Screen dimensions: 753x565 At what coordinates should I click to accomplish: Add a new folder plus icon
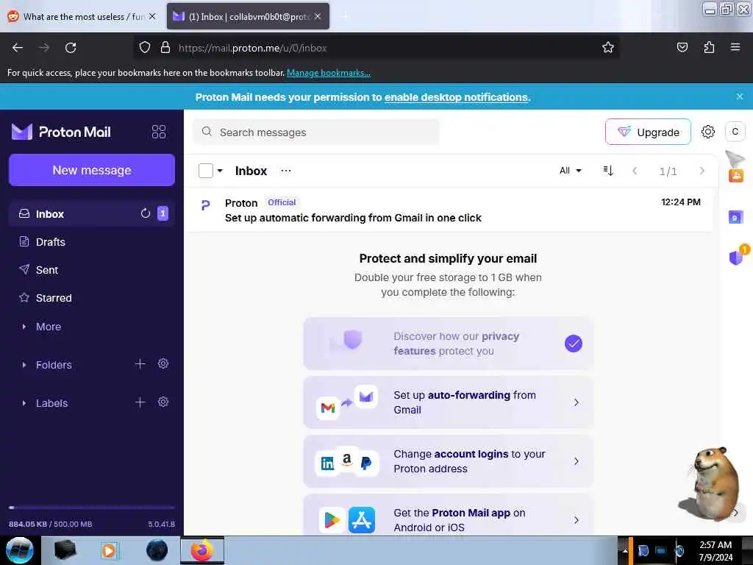tap(140, 364)
